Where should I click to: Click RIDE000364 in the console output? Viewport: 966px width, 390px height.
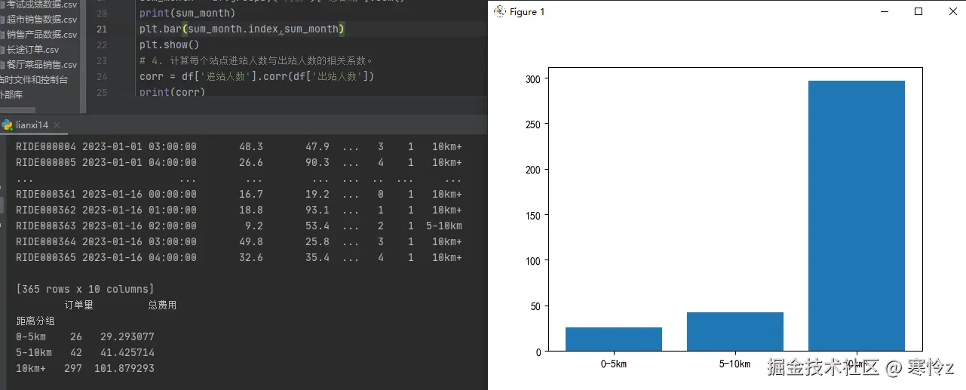click(46, 241)
